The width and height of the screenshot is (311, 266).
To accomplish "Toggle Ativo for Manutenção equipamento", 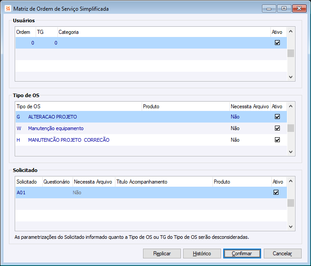I will click(x=277, y=128).
